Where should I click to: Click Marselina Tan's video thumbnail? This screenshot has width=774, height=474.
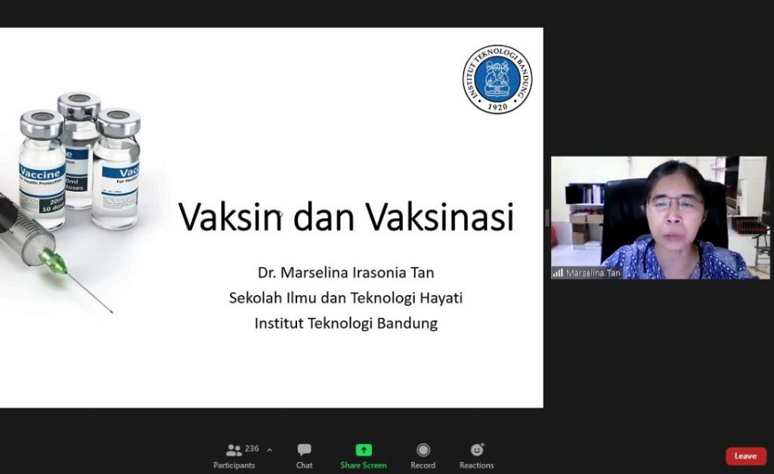pos(659,217)
